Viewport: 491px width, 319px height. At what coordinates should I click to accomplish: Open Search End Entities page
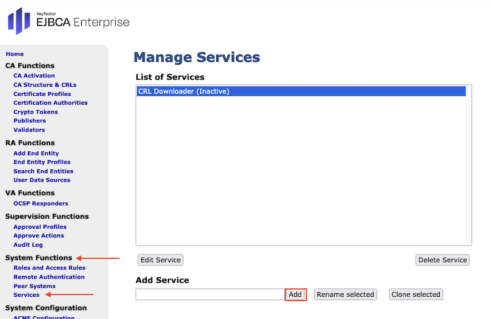click(43, 171)
